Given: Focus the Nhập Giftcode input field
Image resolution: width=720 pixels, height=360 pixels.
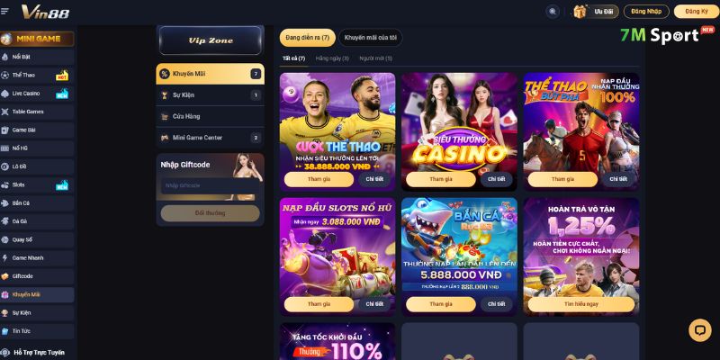Looking at the screenshot, I should pyautogui.click(x=210, y=185).
